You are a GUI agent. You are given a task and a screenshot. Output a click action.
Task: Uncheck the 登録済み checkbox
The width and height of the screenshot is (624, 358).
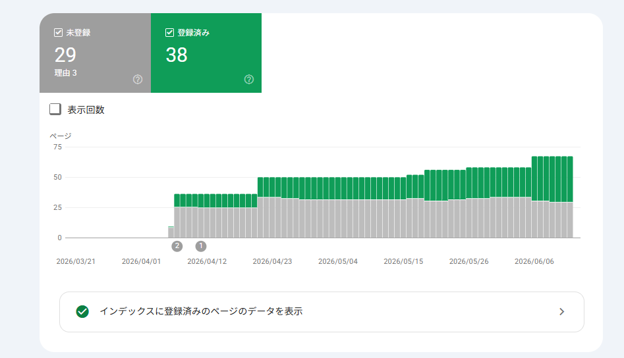[x=169, y=33]
